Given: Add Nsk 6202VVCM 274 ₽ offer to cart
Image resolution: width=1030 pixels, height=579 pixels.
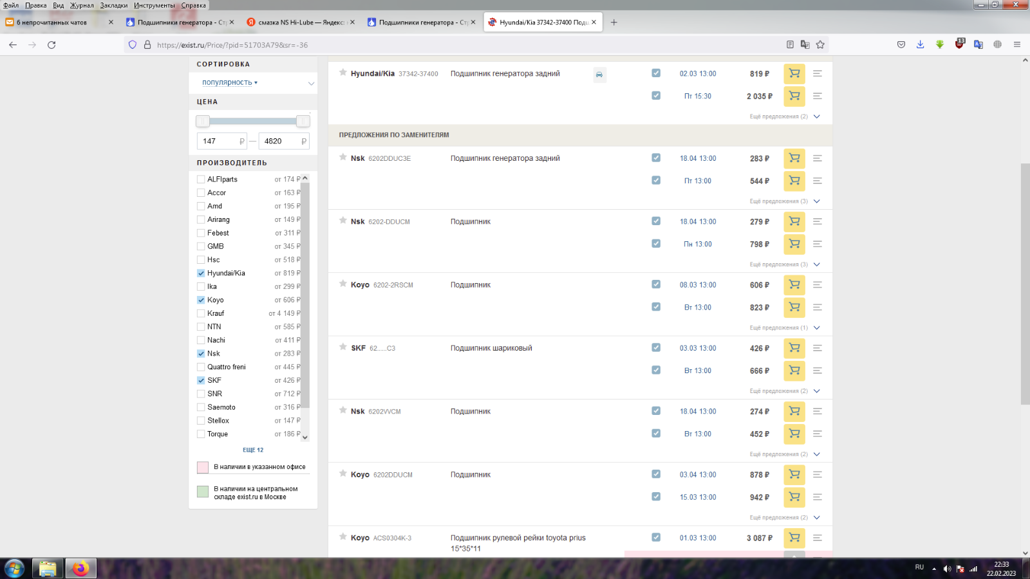Looking at the screenshot, I should tap(794, 411).
